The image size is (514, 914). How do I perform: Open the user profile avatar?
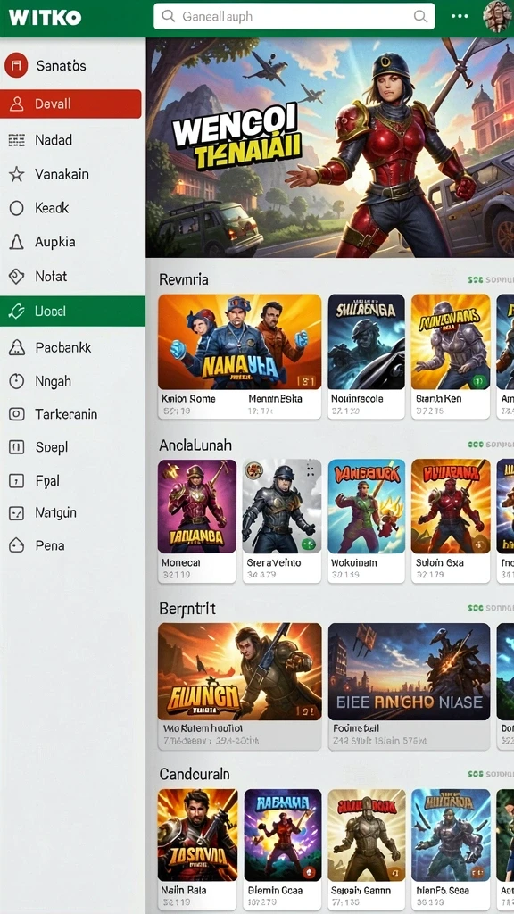pyautogui.click(x=498, y=16)
